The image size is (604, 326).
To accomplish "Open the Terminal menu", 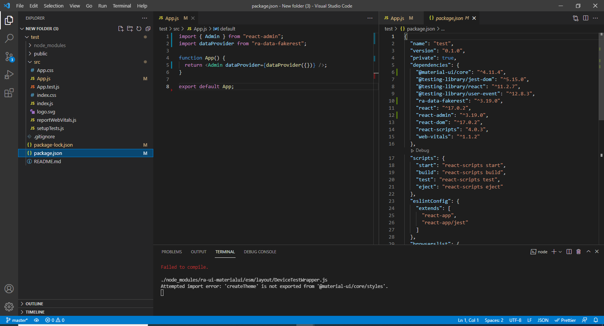I will tap(122, 6).
